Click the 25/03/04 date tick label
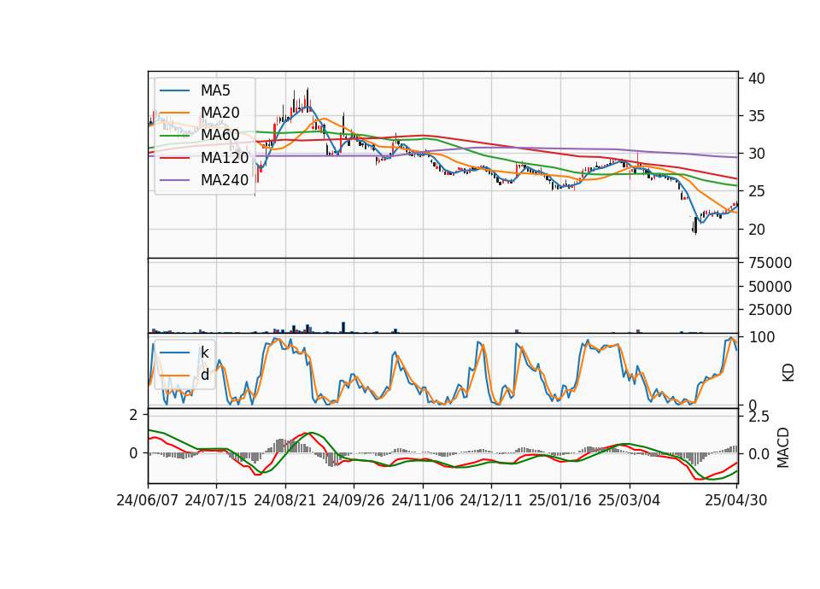820x589 pixels. pos(630,500)
